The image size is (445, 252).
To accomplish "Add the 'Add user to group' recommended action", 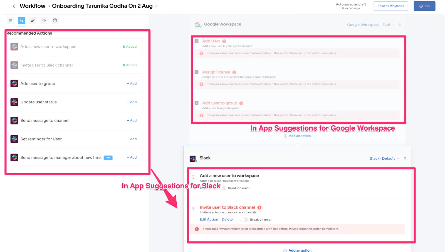I will [132, 83].
